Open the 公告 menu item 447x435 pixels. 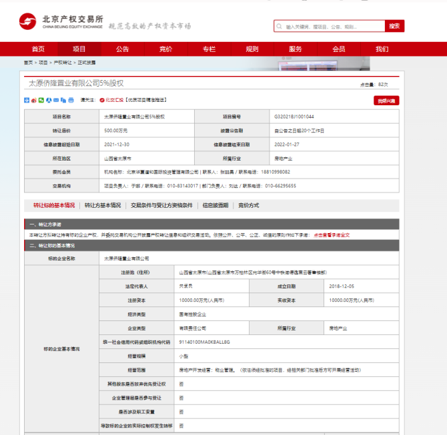(x=123, y=49)
